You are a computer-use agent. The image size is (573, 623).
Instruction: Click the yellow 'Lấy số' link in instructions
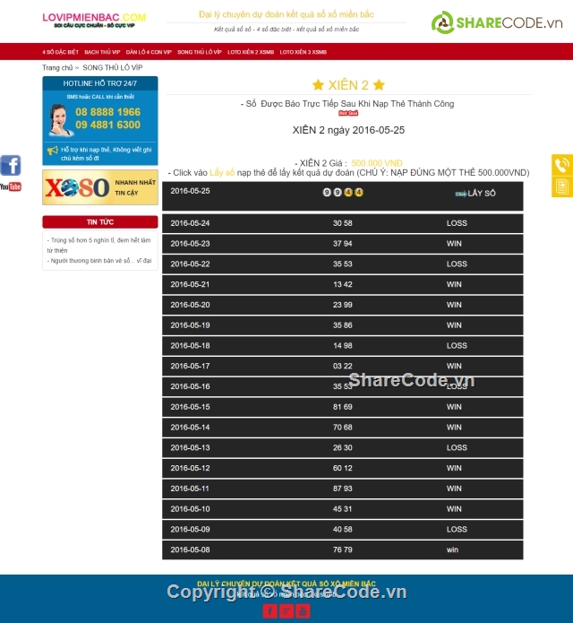coord(222,172)
